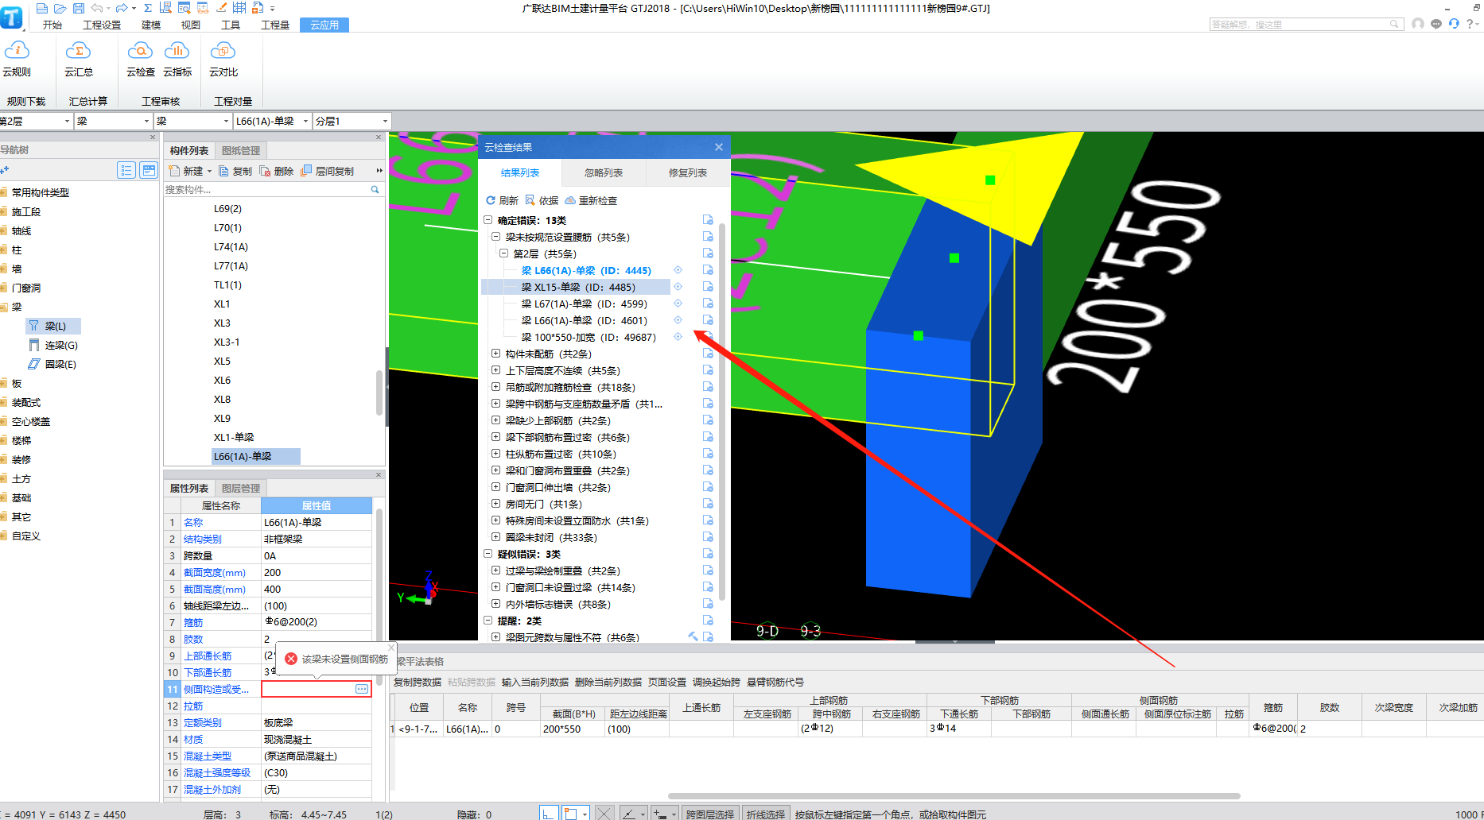Image resolution: width=1484 pixels, height=820 pixels.
Task: Click the ellipsis button in 侧面构造 property field
Action: pyautogui.click(x=362, y=689)
